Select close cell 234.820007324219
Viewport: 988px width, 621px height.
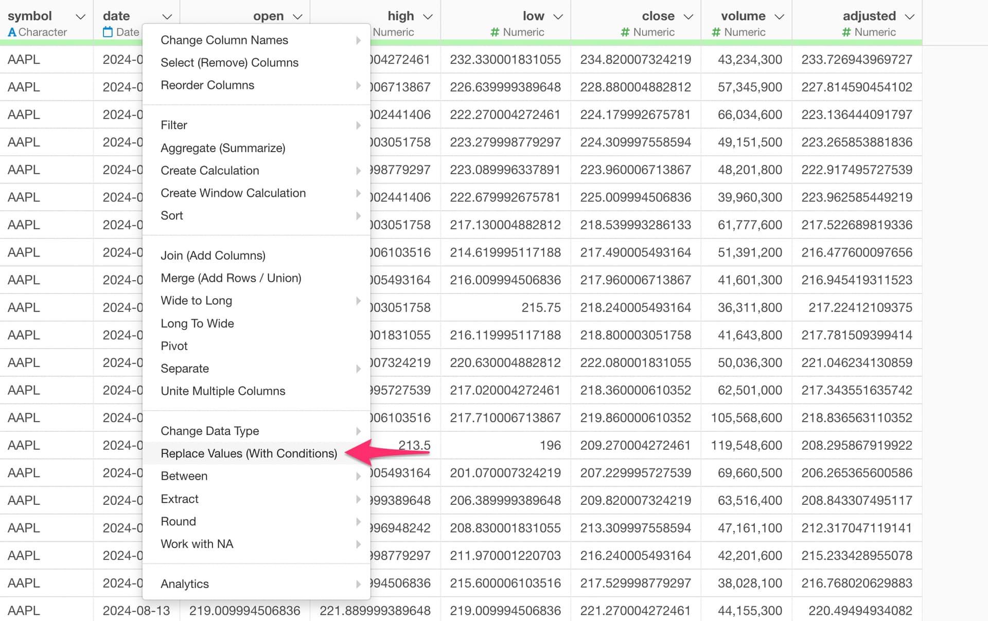coord(636,60)
